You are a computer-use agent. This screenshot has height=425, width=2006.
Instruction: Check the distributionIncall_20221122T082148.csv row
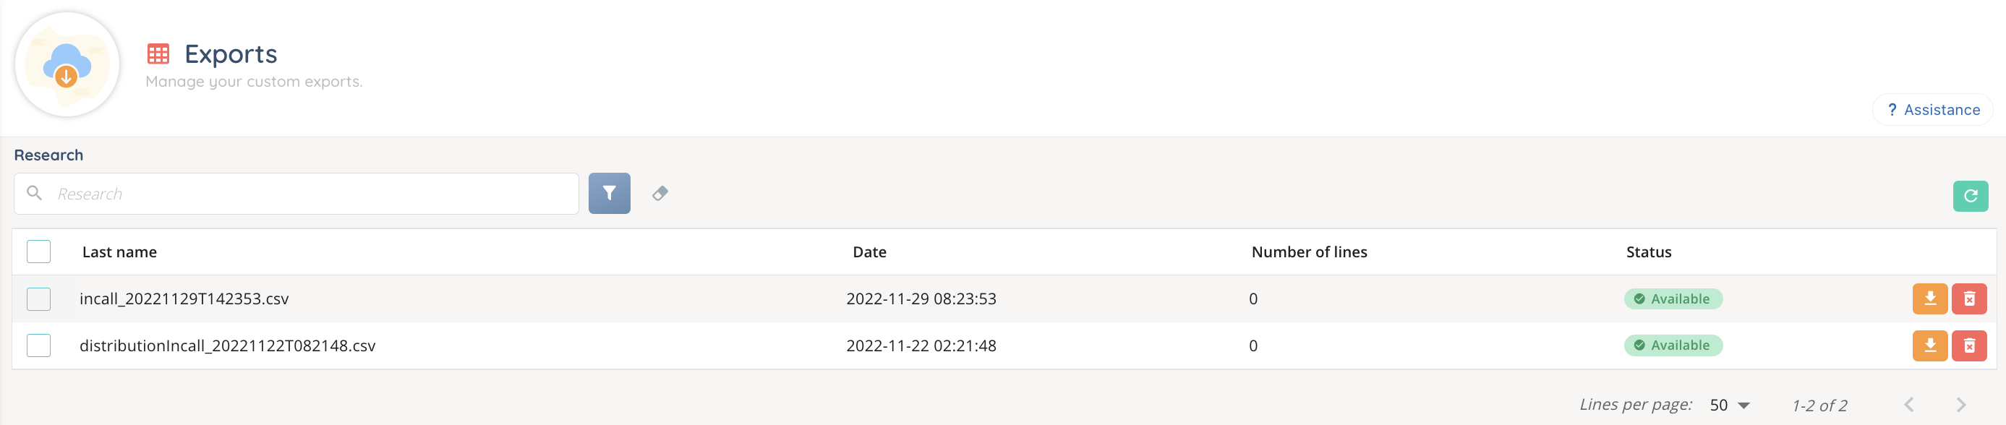tap(39, 345)
